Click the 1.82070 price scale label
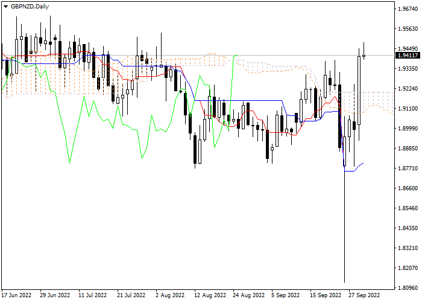Image resolution: width=422 pixels, height=302 pixels. [408, 268]
